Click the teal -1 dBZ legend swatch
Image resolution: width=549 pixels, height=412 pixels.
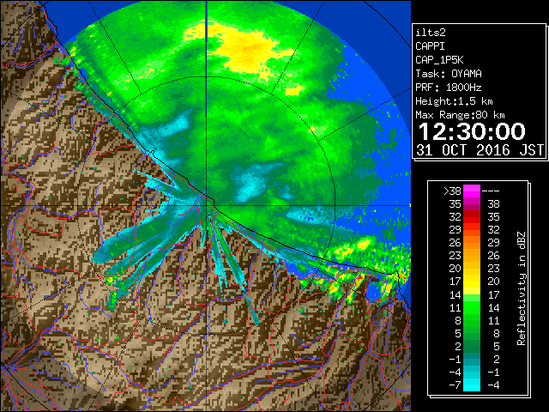(472, 359)
